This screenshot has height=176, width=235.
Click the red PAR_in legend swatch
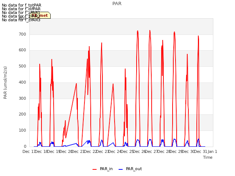pyautogui.click(x=95, y=169)
